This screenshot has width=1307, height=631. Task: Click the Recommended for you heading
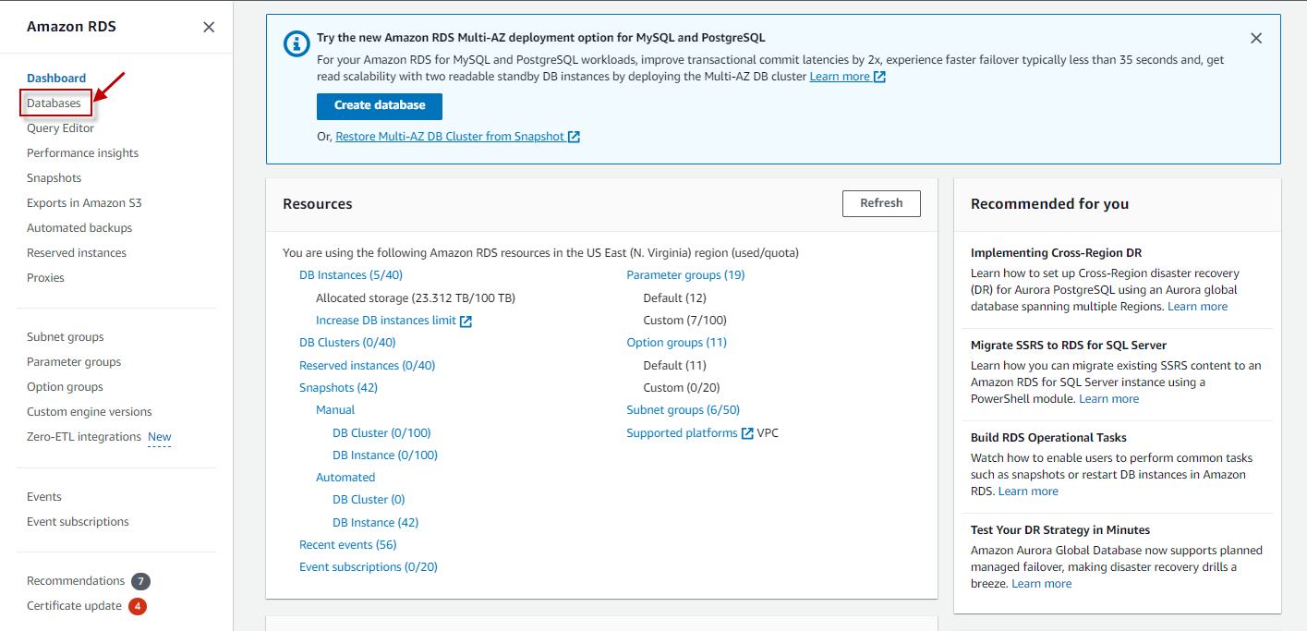(1050, 204)
